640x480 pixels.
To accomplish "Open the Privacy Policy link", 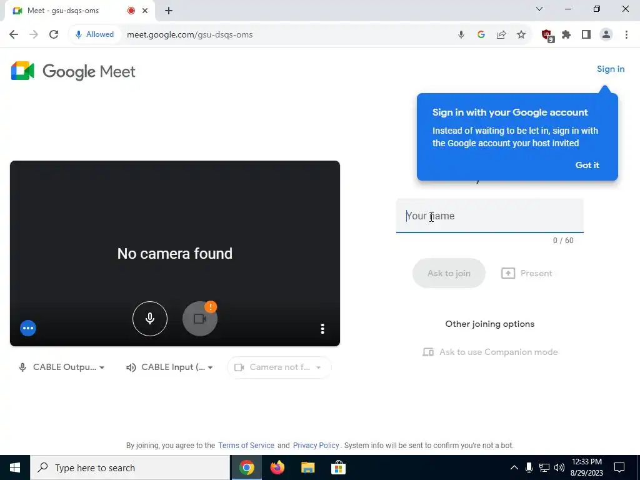I will coord(316,445).
